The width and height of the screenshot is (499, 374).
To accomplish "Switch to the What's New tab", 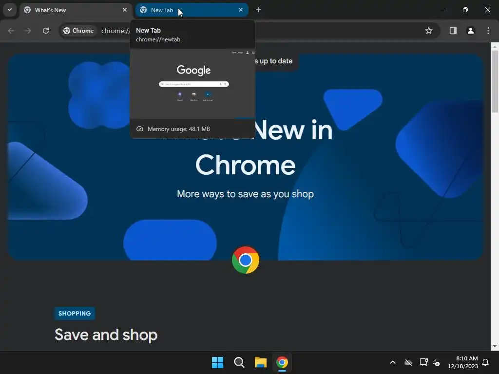I will pyautogui.click(x=76, y=10).
